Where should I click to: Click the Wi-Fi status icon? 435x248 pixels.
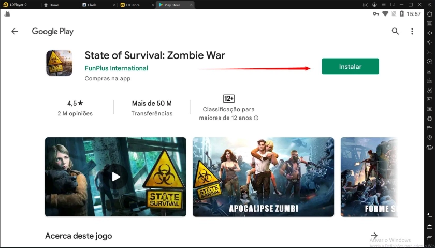[x=385, y=13]
